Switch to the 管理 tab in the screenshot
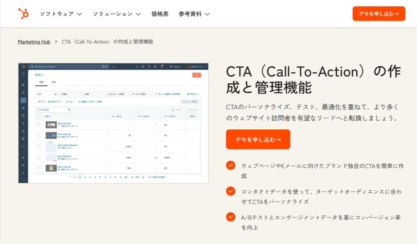Viewport: 417px width, 244px height. pos(41,82)
